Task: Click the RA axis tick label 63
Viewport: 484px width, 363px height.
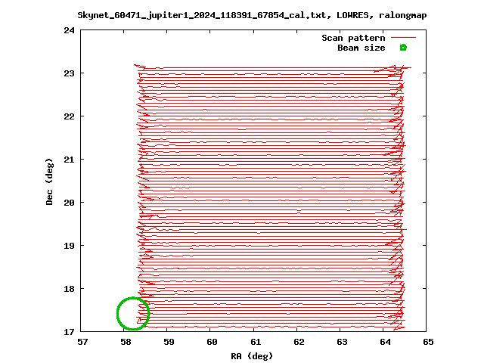Action: (x=342, y=342)
